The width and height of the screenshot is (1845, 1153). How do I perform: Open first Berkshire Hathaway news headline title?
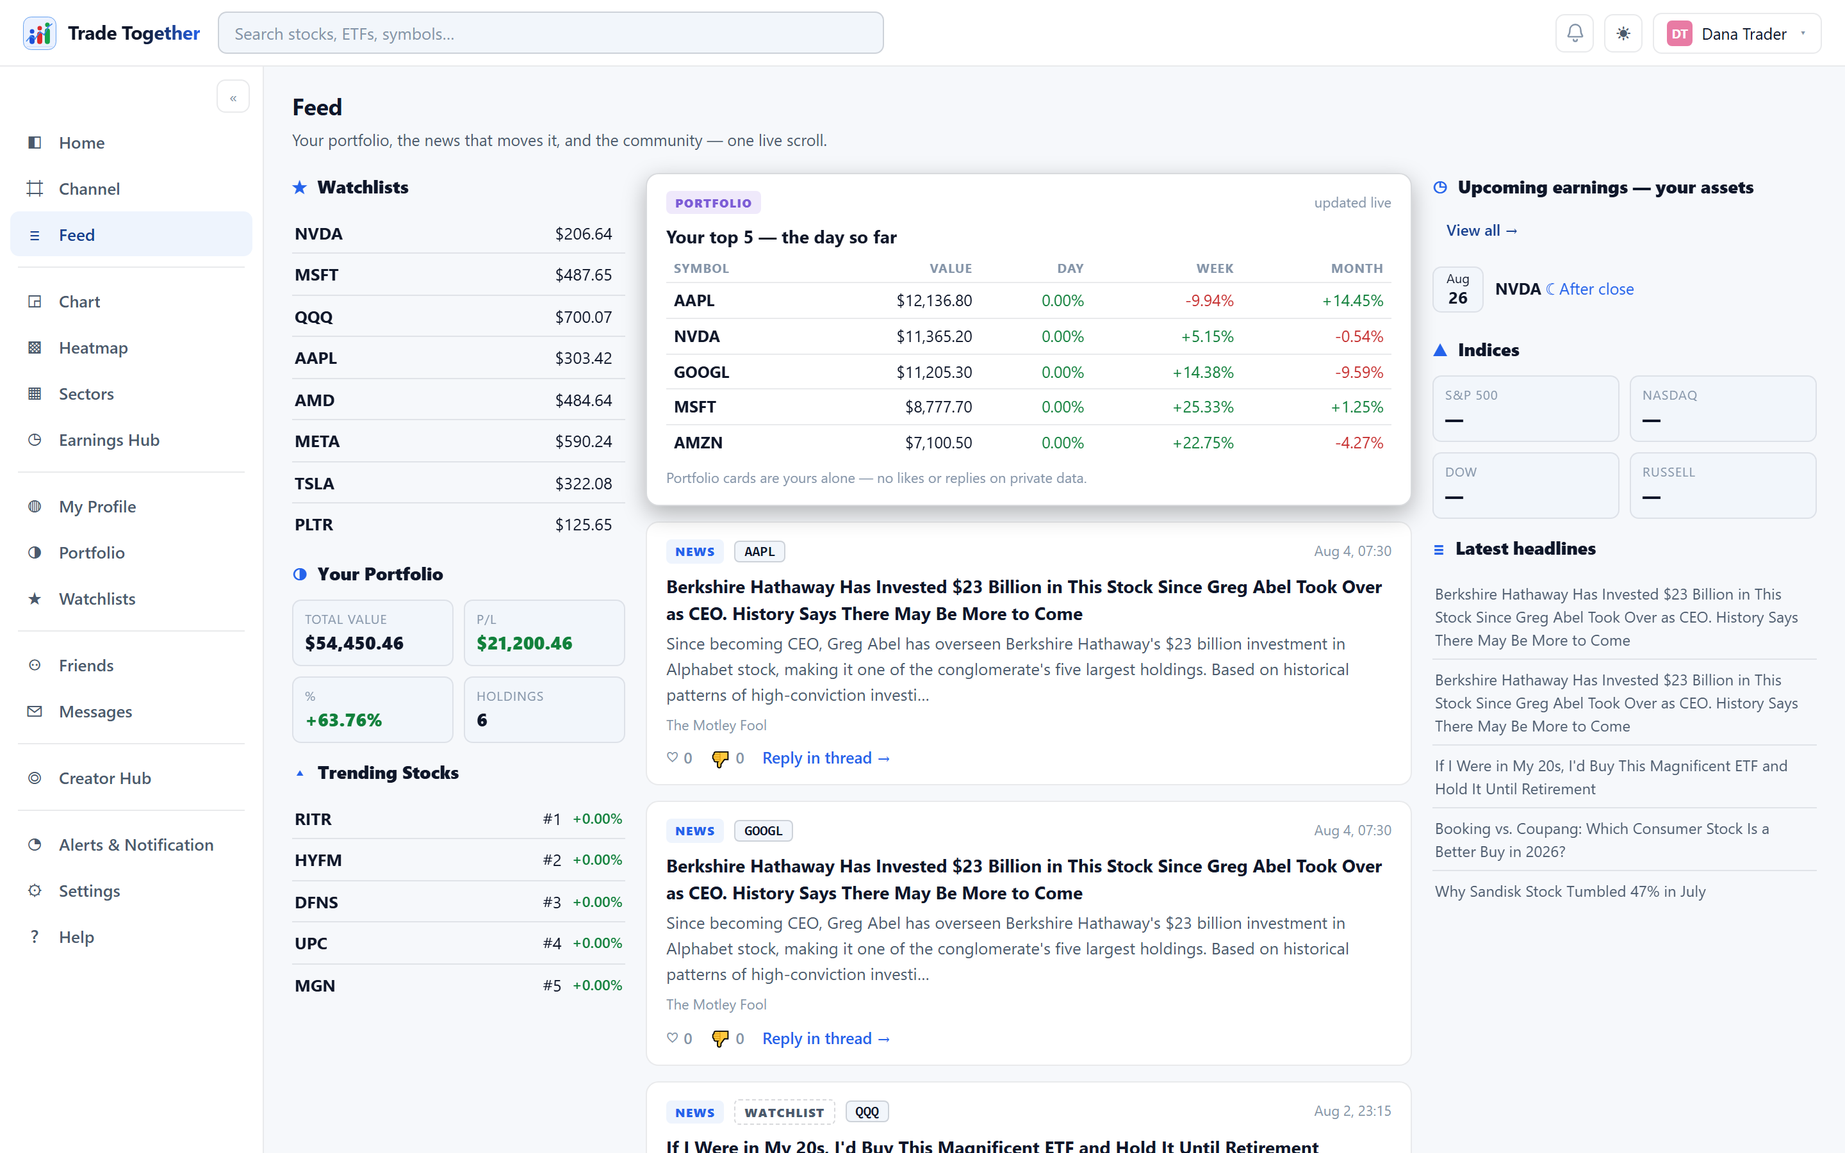click(x=1024, y=600)
